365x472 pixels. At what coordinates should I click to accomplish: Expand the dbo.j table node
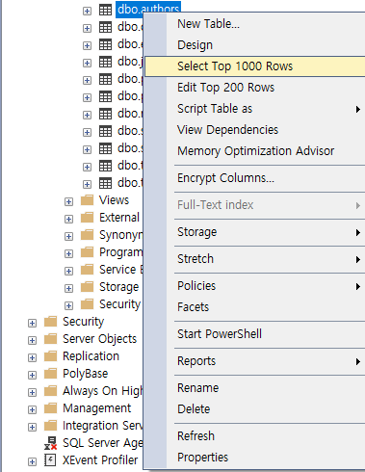(87, 63)
